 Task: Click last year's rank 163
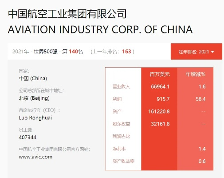(126, 52)
